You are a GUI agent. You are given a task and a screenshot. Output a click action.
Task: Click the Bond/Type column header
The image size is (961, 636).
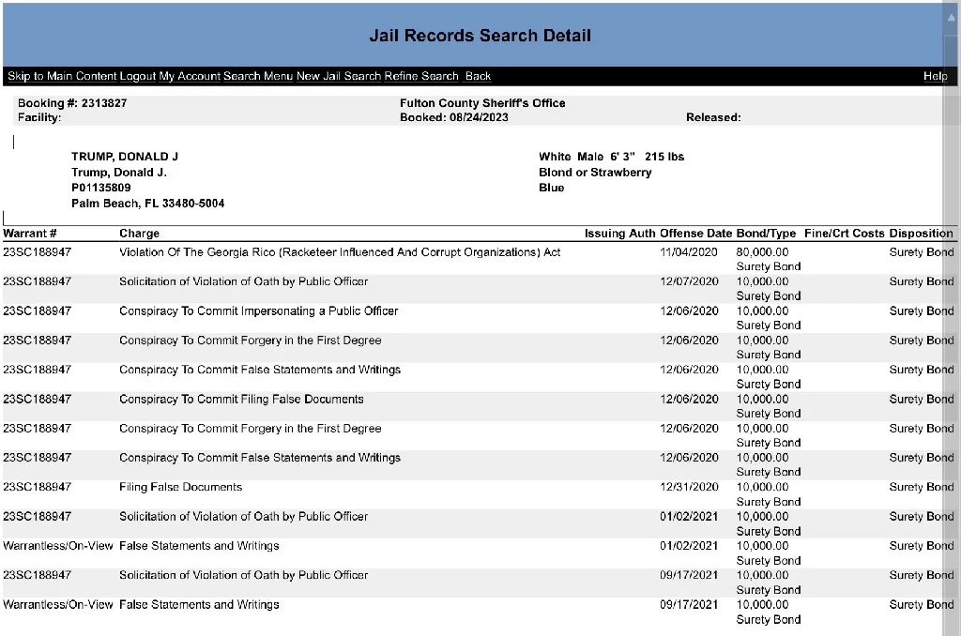[766, 233]
